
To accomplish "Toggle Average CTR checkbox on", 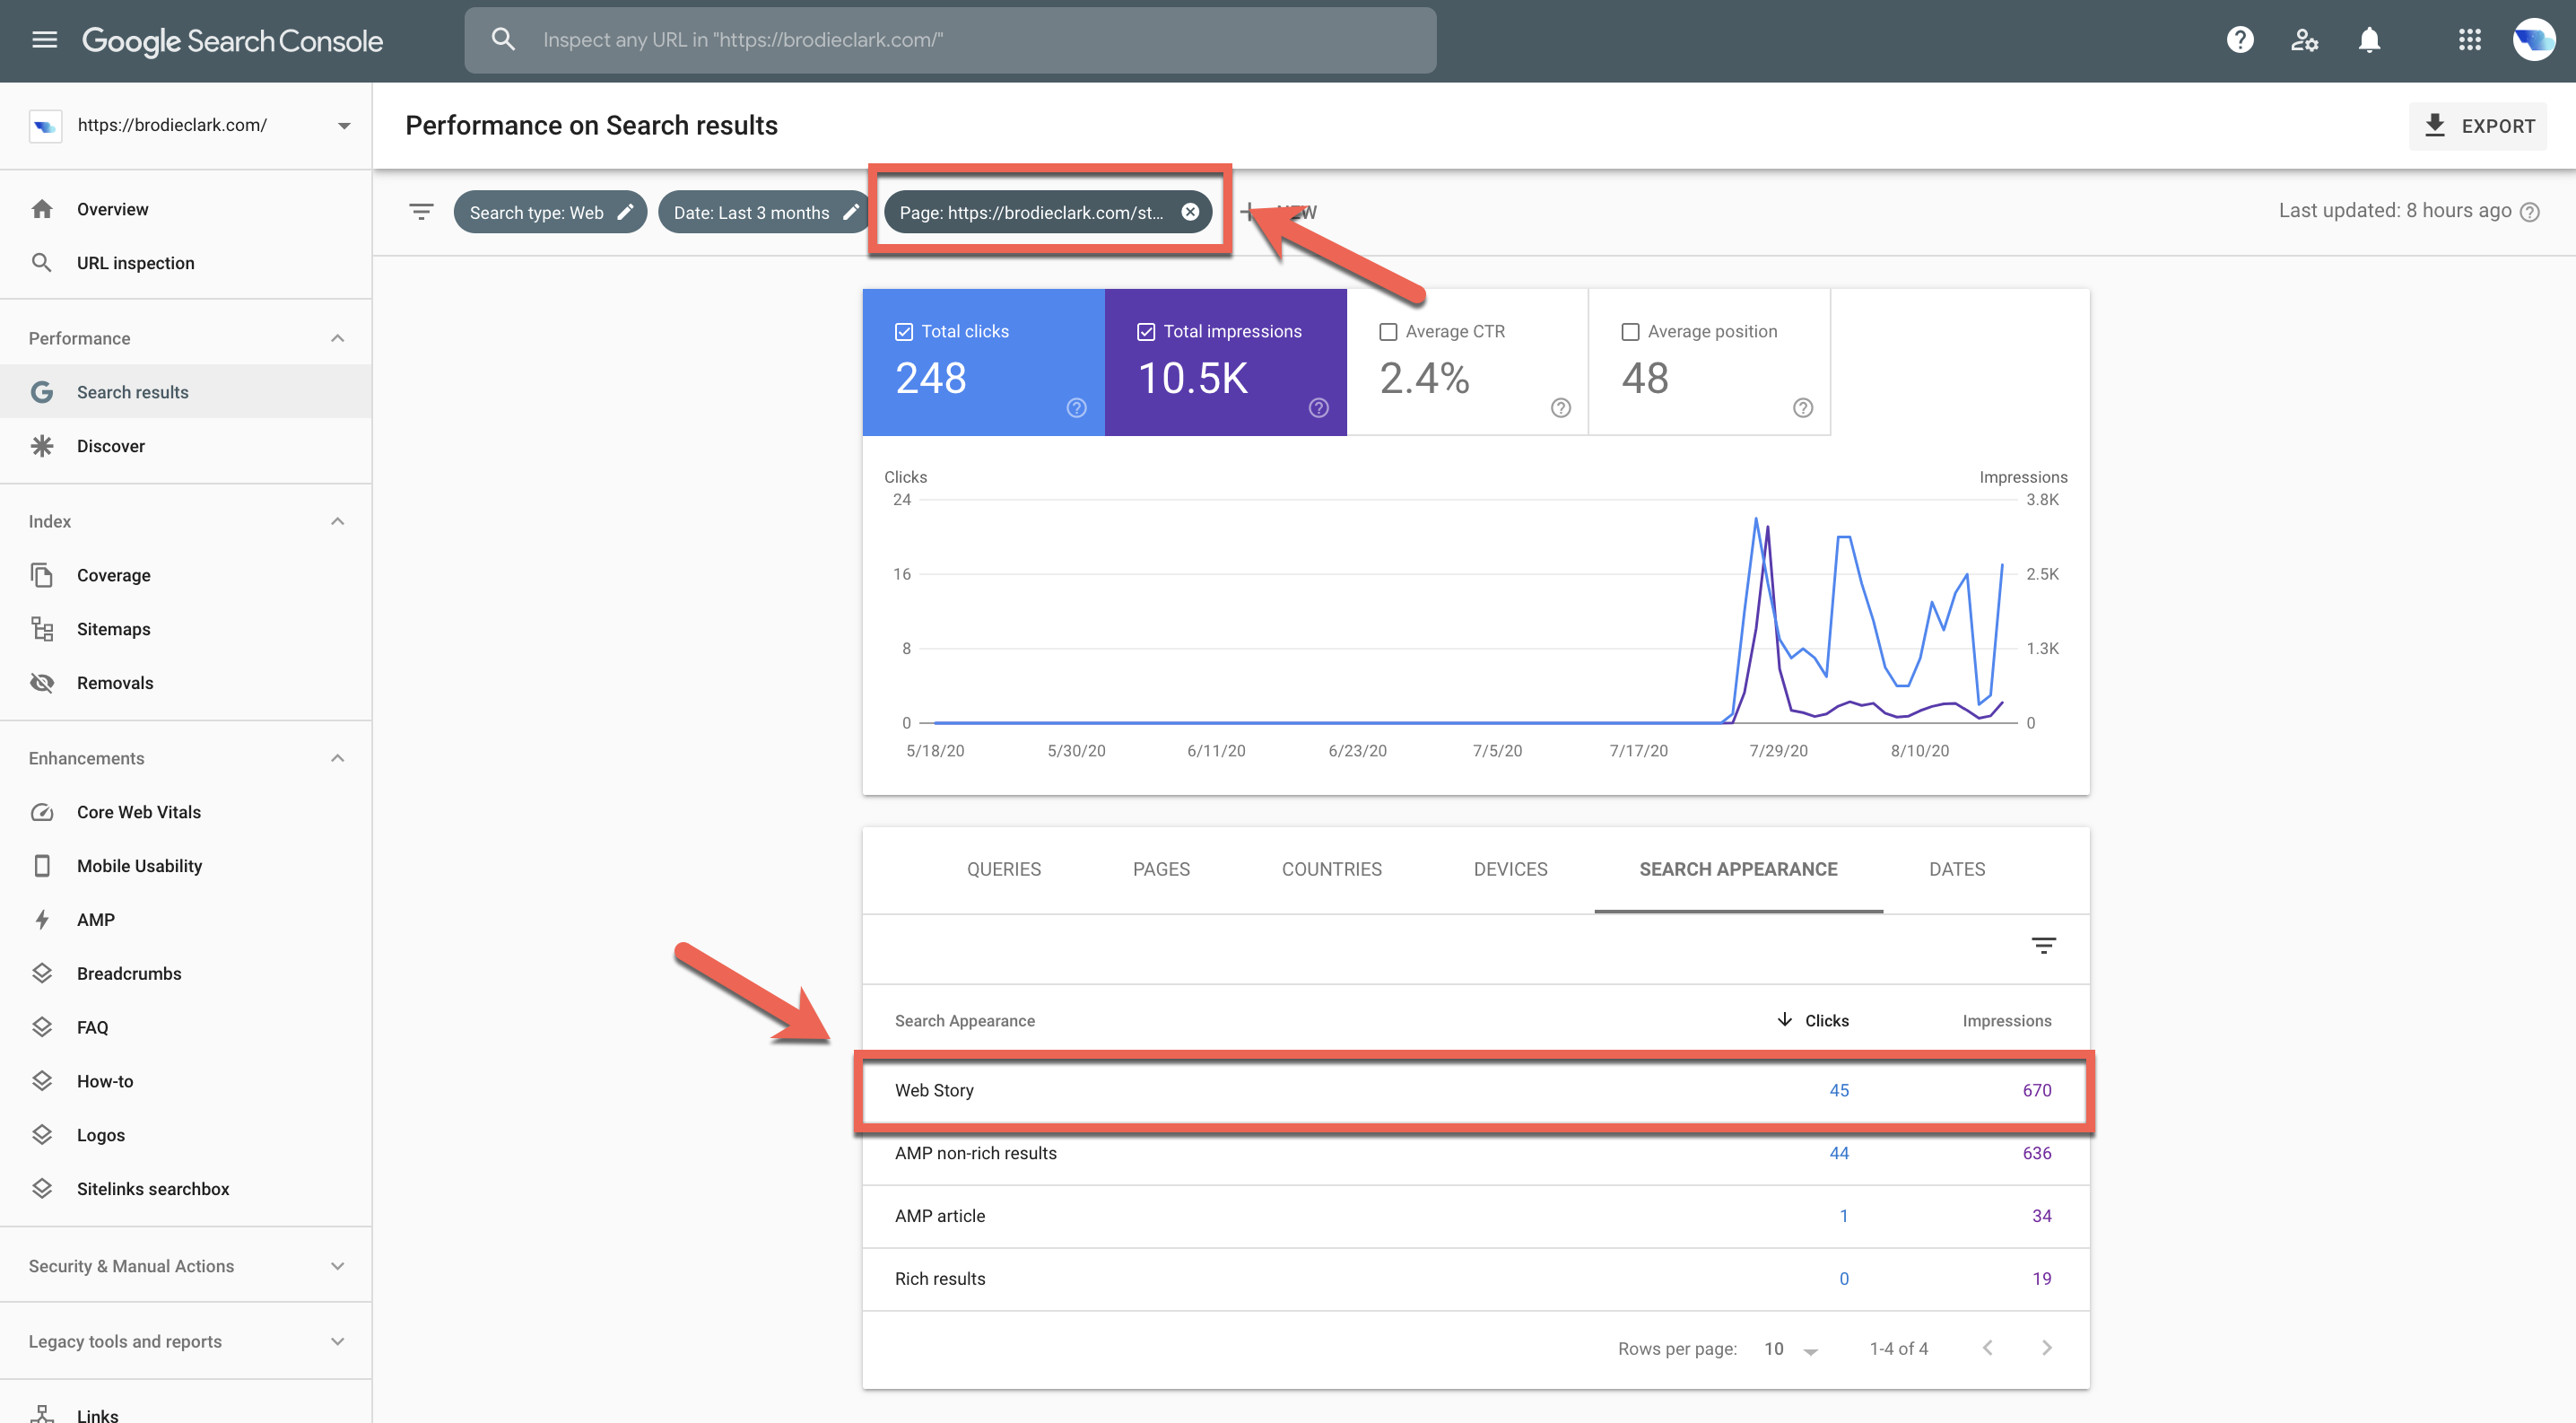I will [x=1387, y=331].
